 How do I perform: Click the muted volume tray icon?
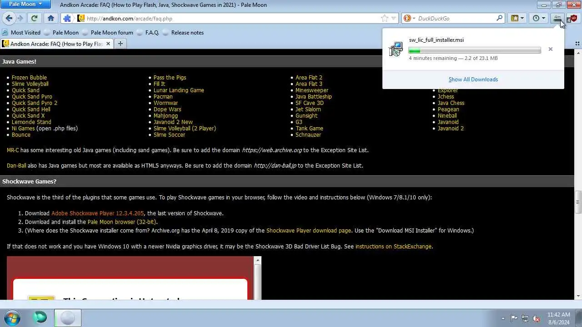536,318
